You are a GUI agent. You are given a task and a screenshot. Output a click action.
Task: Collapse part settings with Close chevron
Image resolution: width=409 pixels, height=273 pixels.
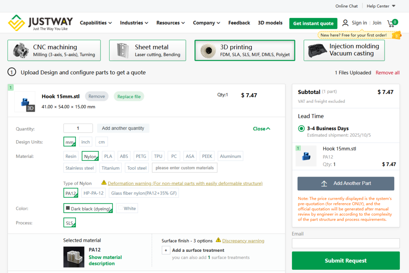(x=262, y=129)
